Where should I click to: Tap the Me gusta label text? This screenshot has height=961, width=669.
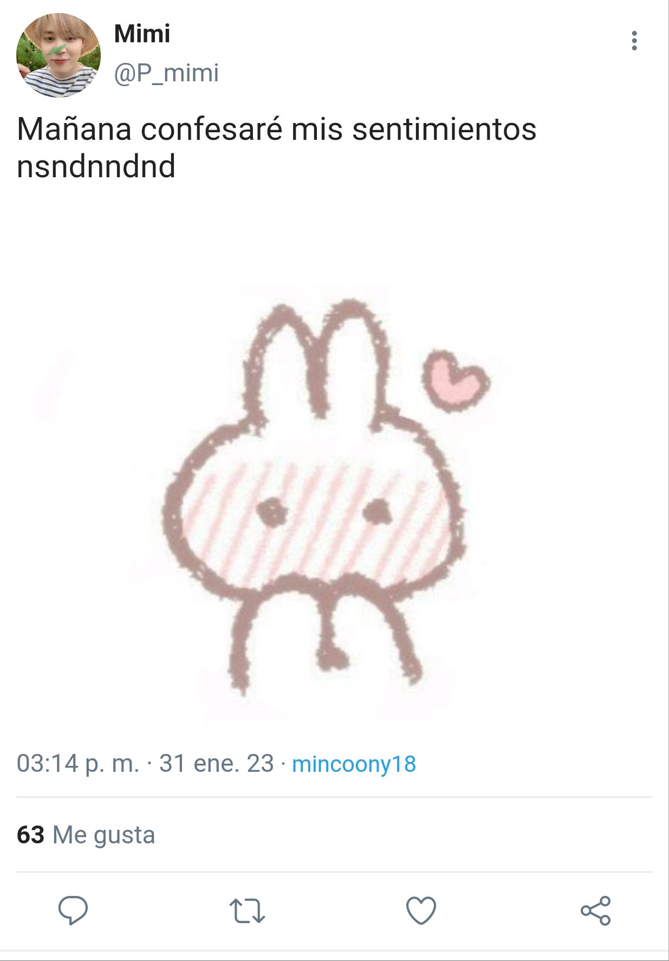pyautogui.click(x=104, y=835)
